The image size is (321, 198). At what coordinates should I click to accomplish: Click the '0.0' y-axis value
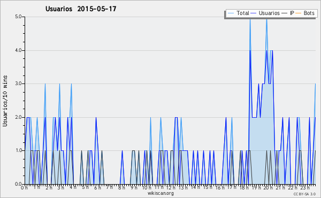click(18, 184)
